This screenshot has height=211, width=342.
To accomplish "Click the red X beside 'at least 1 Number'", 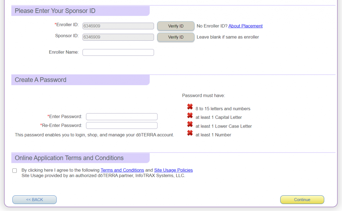I will click(190, 133).
